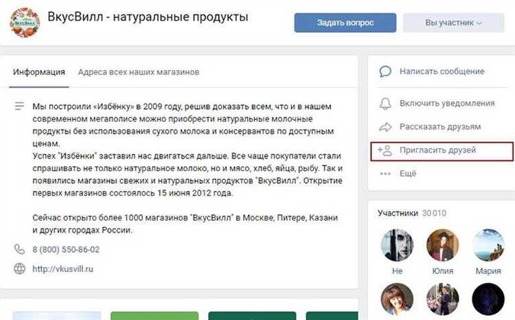This screenshot has height=320, width=515.
Task: Click the phone number 8 (800) 550-86-02
Action: (66, 250)
